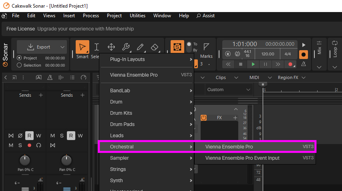The height and width of the screenshot is (191, 342).
Task: Show the clip properties gauge icon
Action: [83, 77]
